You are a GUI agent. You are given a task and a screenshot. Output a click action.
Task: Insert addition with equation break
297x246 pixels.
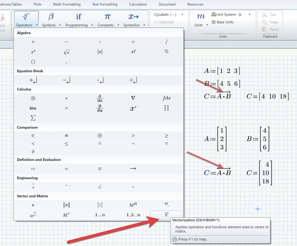click(33, 80)
